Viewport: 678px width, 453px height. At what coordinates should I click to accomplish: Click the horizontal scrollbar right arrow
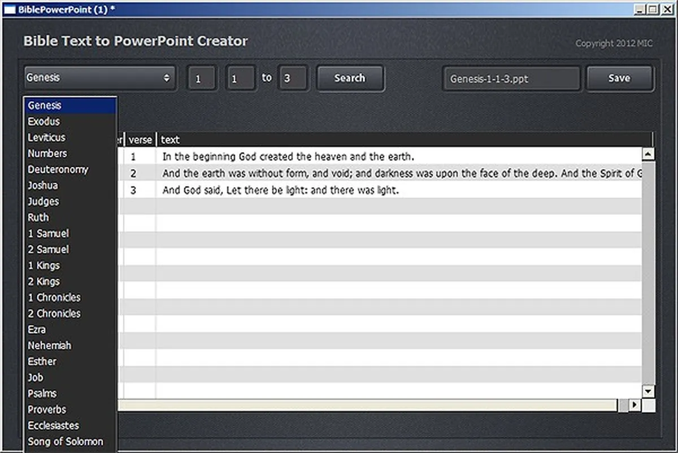coord(634,404)
